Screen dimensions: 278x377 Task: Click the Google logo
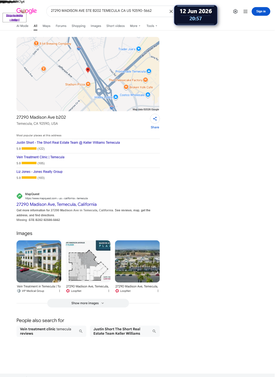click(27, 11)
